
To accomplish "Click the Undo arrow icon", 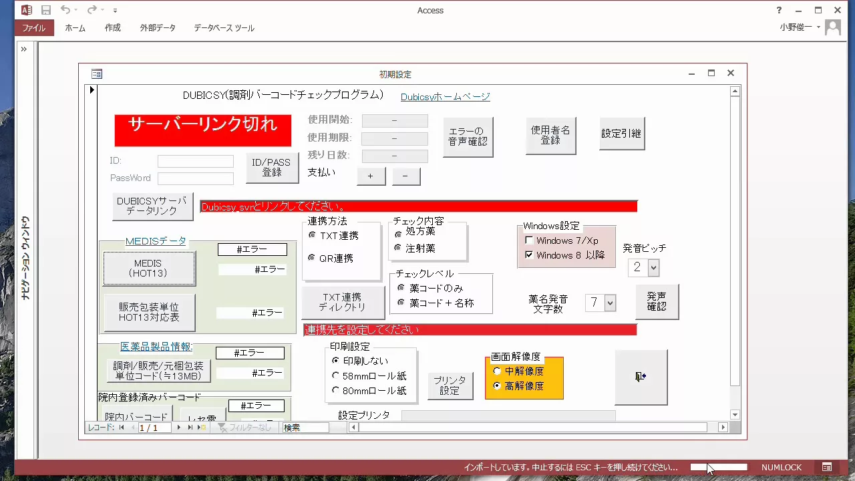I will (65, 10).
